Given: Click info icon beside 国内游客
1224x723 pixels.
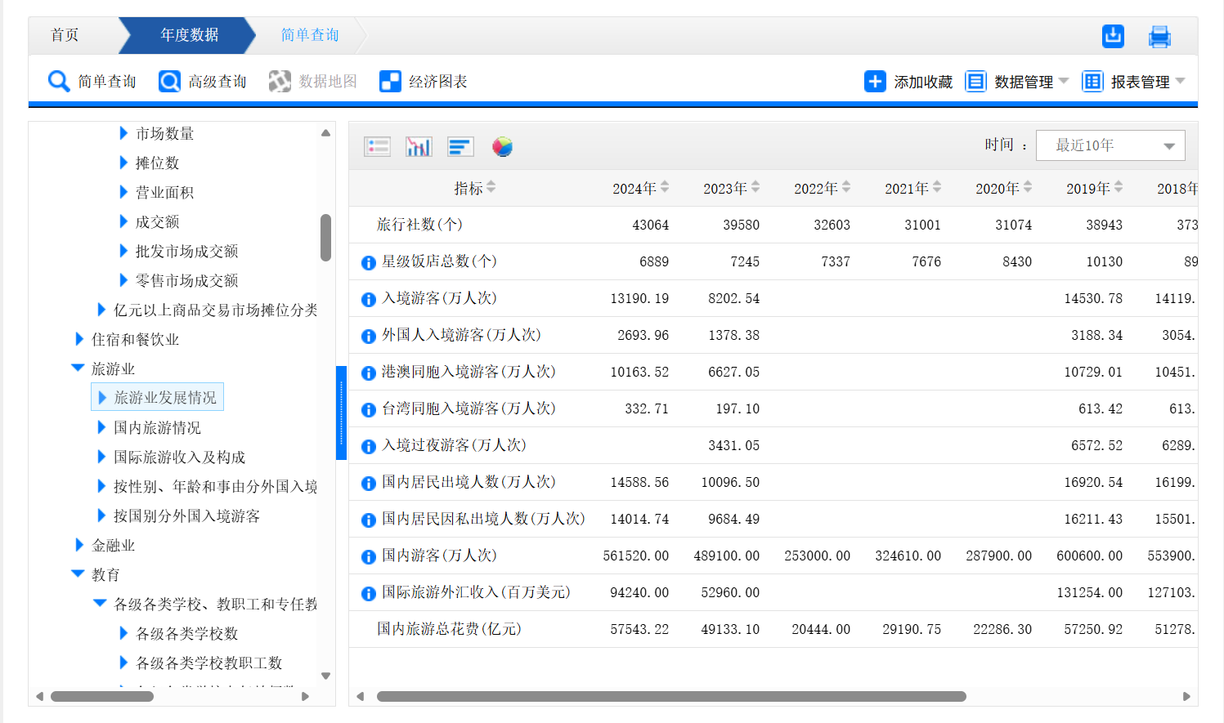Looking at the screenshot, I should (369, 556).
